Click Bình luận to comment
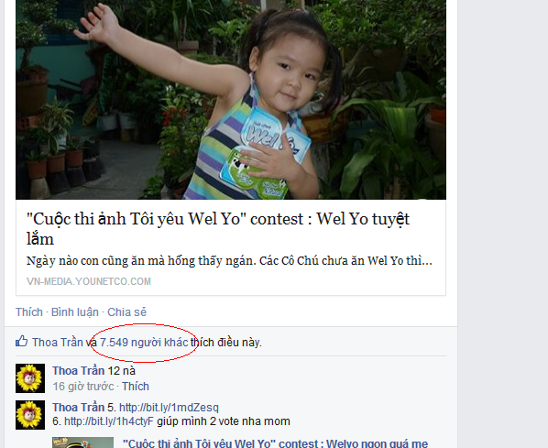The width and height of the screenshot is (548, 448). point(75,312)
